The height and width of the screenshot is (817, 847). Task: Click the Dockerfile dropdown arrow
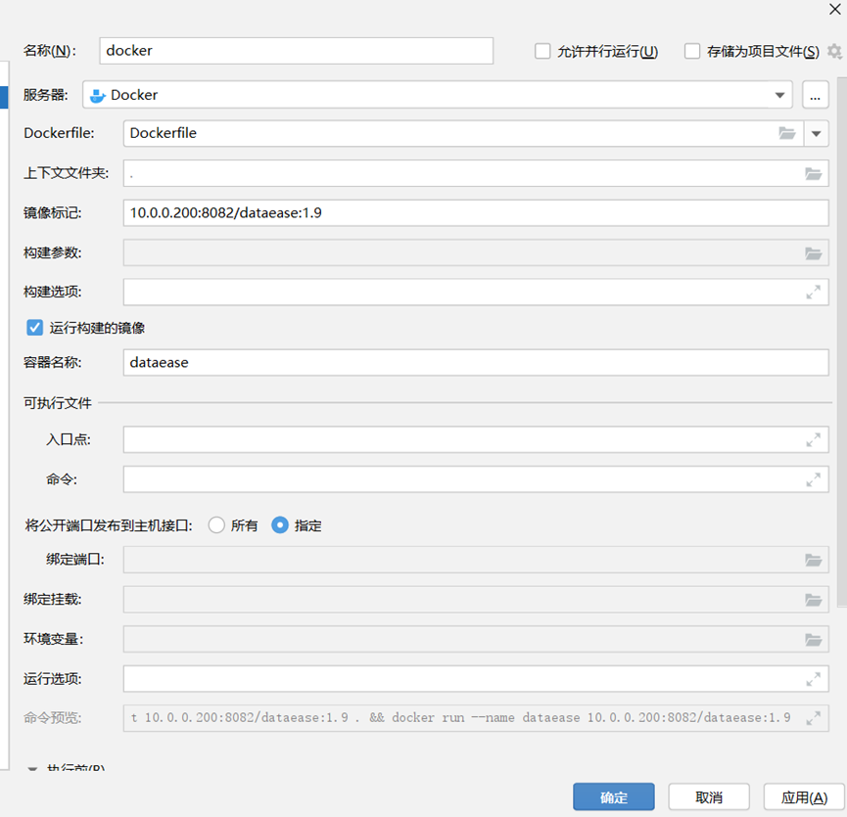coord(817,133)
